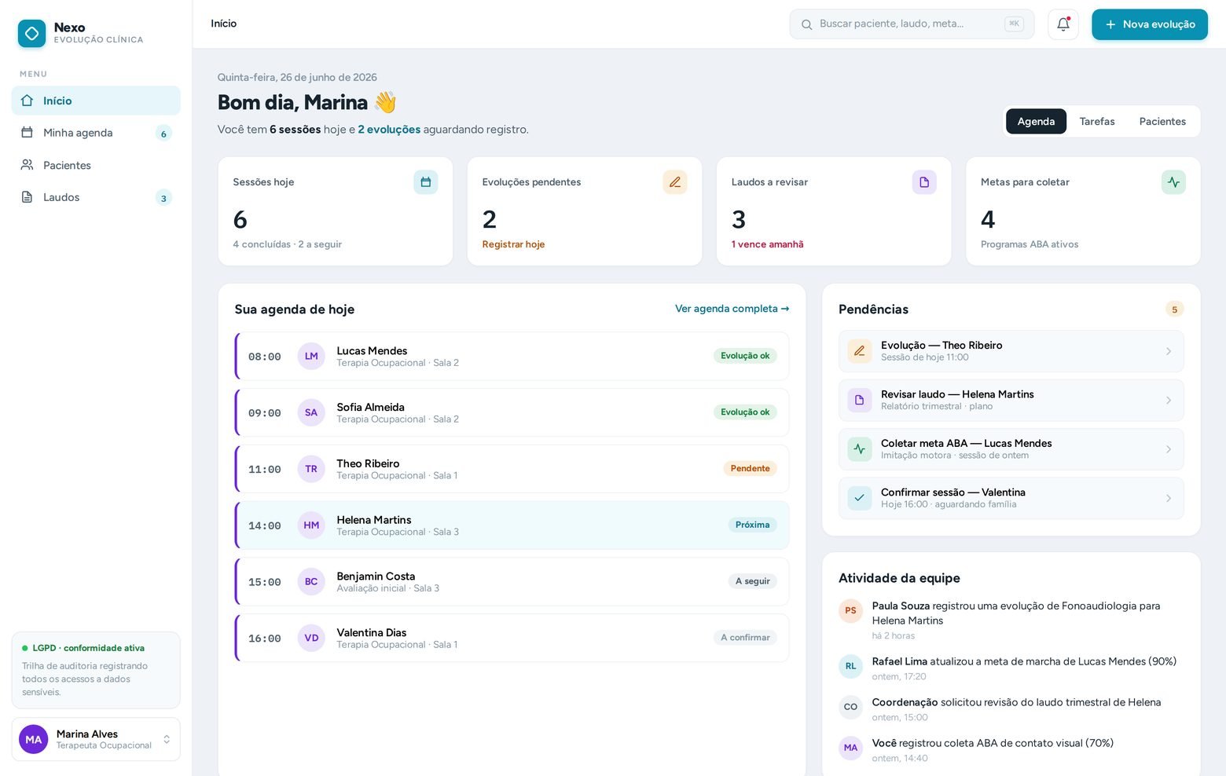Click the RL avatar for Rafael Lima

click(850, 667)
